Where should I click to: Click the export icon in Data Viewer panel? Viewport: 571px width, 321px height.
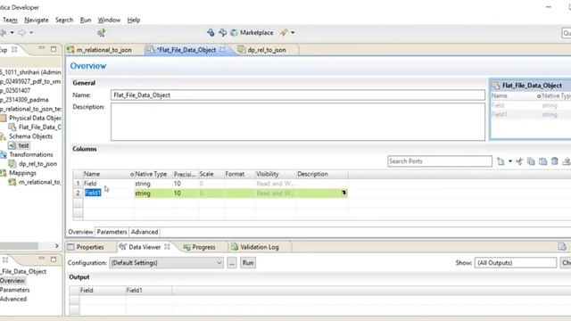point(562,247)
